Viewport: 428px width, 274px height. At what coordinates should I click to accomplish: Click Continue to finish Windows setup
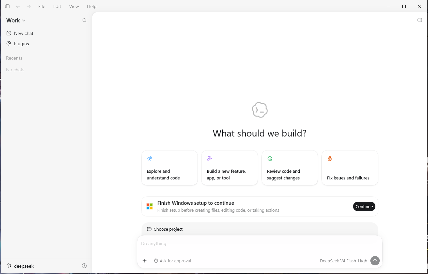(364, 206)
